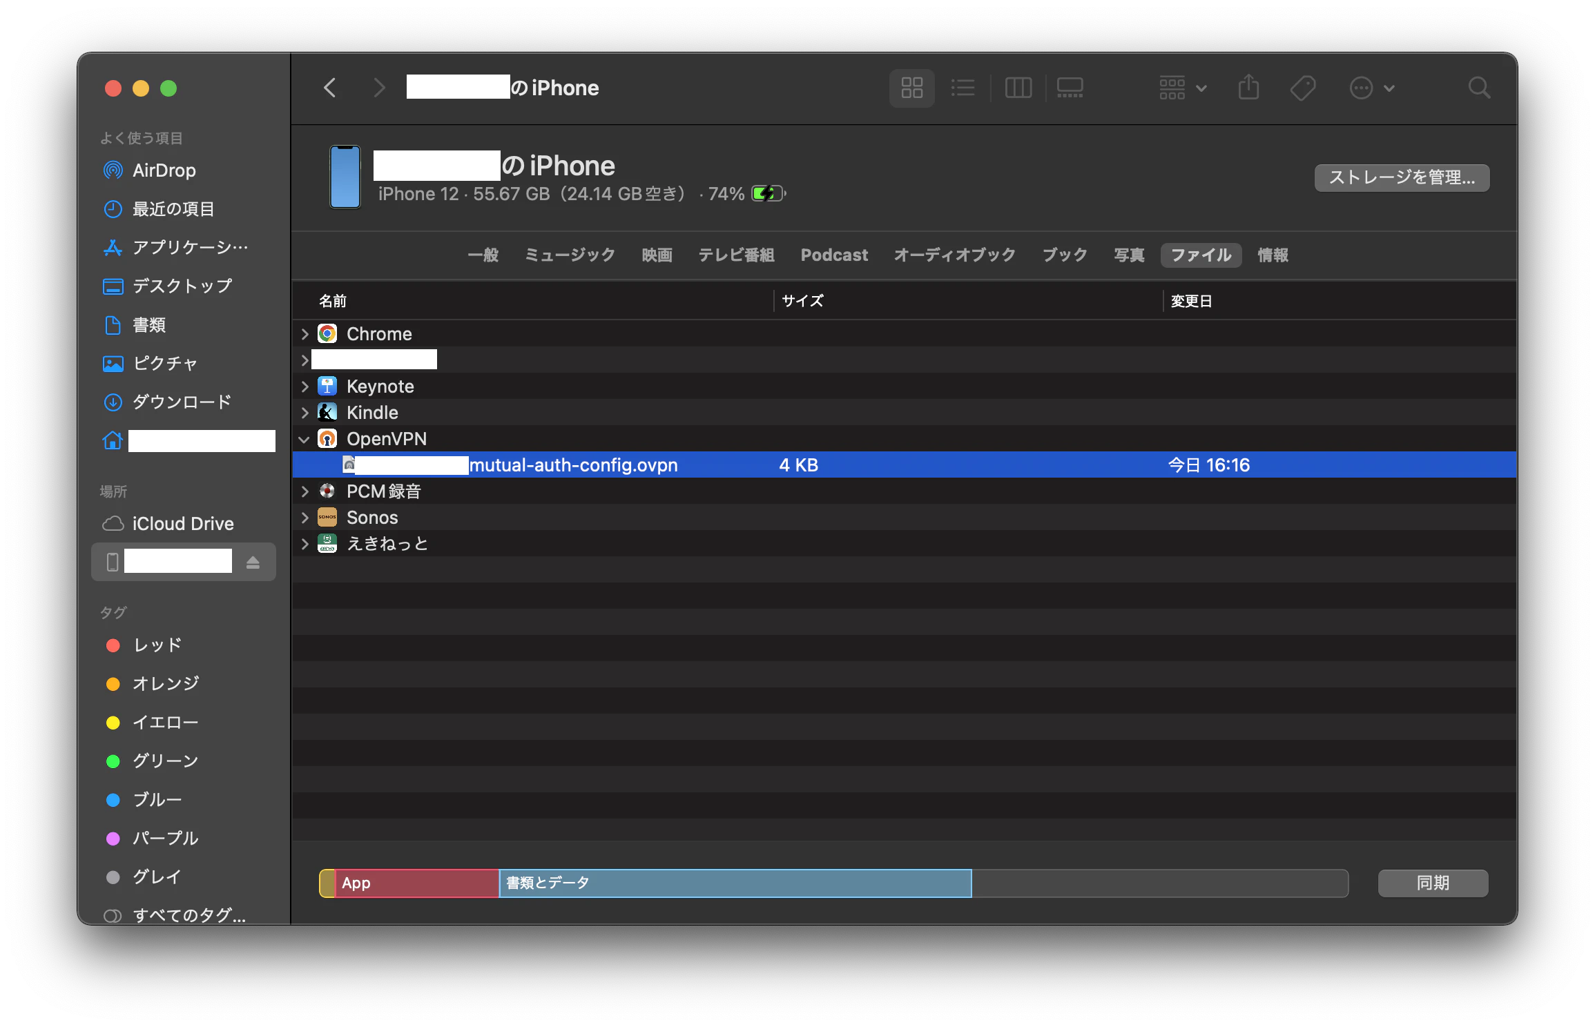Show すべてのタグ in sidebar
1595x1027 pixels.
click(x=175, y=915)
